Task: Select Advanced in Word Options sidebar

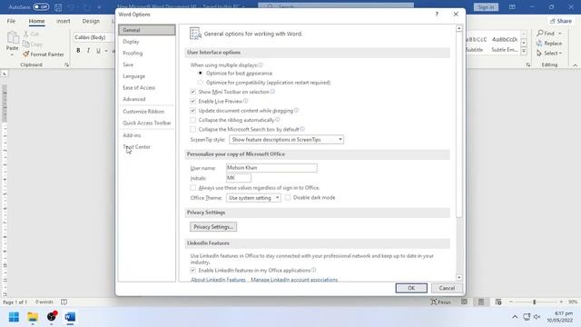Action: click(x=147, y=99)
